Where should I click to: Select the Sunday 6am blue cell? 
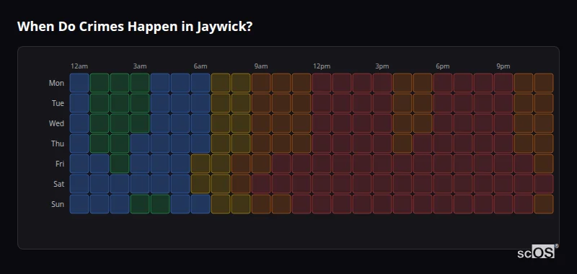tap(201, 204)
